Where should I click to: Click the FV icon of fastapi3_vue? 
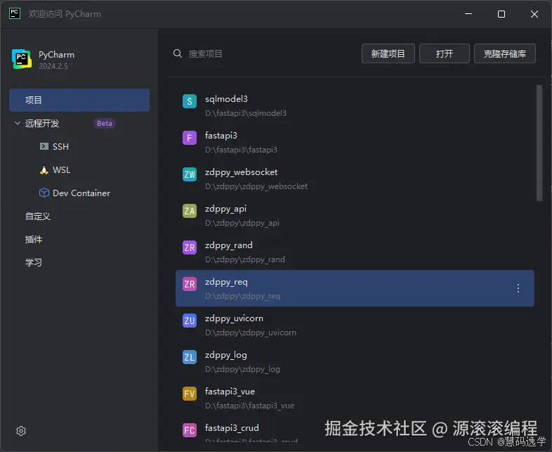click(190, 394)
